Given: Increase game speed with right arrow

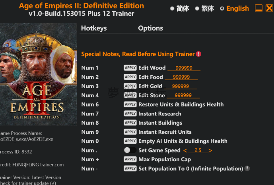Looking at the screenshot, I should point(210,150).
